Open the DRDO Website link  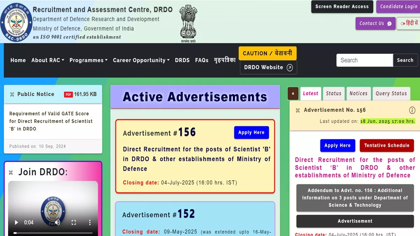[x=268, y=67]
